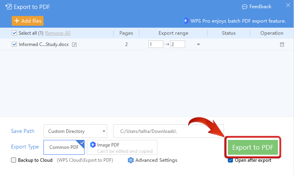This screenshot has height=175, width=294.
Task: Click the Save Path label
Action: [x=23, y=131]
